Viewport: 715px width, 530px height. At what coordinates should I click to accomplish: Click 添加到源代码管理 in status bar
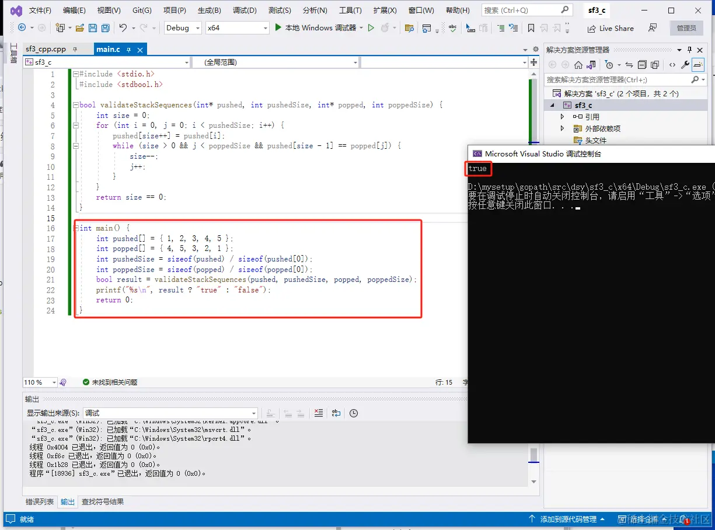567,519
